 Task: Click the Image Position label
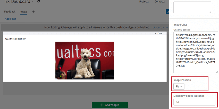point(182,80)
